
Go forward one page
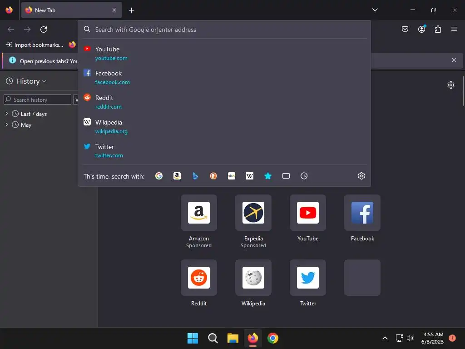[x=27, y=30]
